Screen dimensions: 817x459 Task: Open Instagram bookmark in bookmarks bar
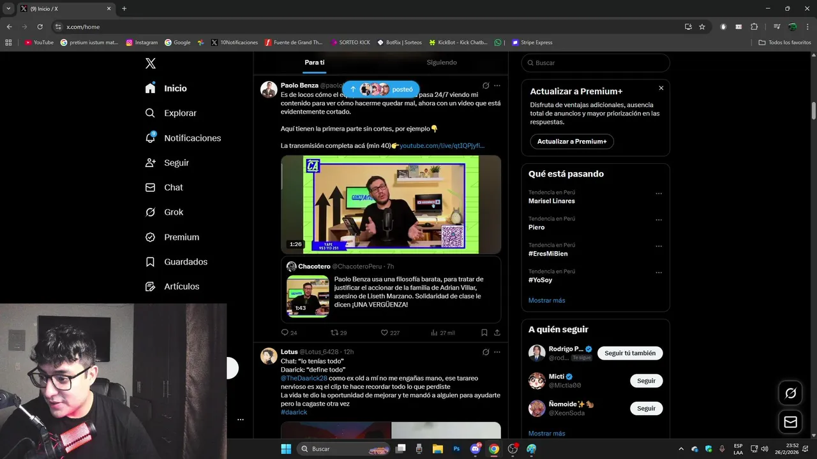(x=142, y=43)
